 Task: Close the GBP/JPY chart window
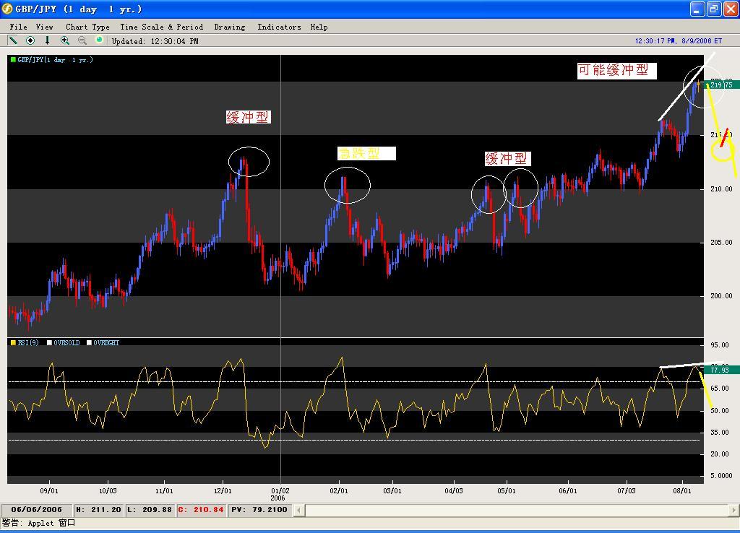731,9
